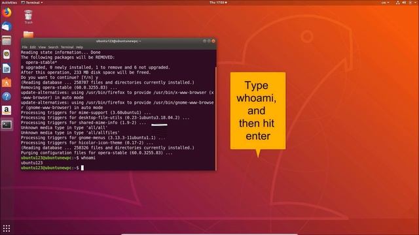Open the network status icon in top bar
The height and width of the screenshot is (235, 419).
point(397,3)
